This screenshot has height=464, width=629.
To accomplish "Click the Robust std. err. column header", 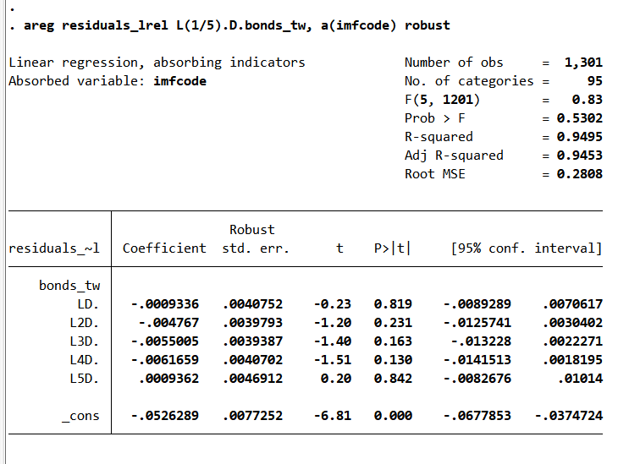I will coord(256,239).
